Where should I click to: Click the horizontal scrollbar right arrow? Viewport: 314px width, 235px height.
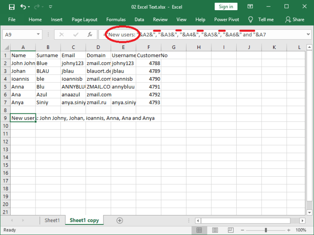(303, 221)
